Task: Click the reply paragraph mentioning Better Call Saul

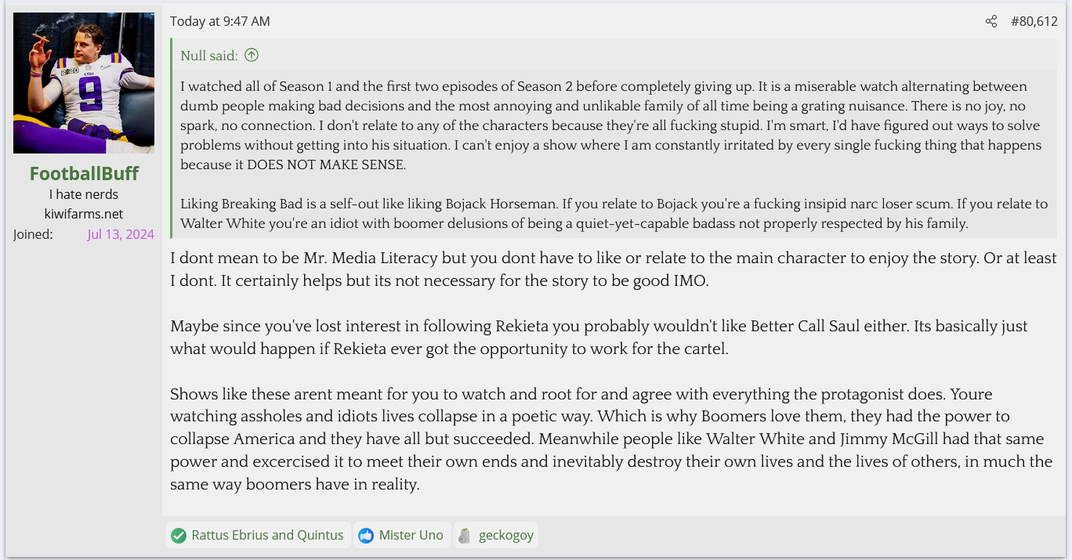Action: click(x=599, y=337)
